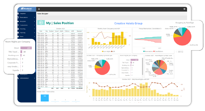This screenshot has width=205, height=111.
Task: Click the table row for 2021-10-01
Action: [x=60, y=34]
